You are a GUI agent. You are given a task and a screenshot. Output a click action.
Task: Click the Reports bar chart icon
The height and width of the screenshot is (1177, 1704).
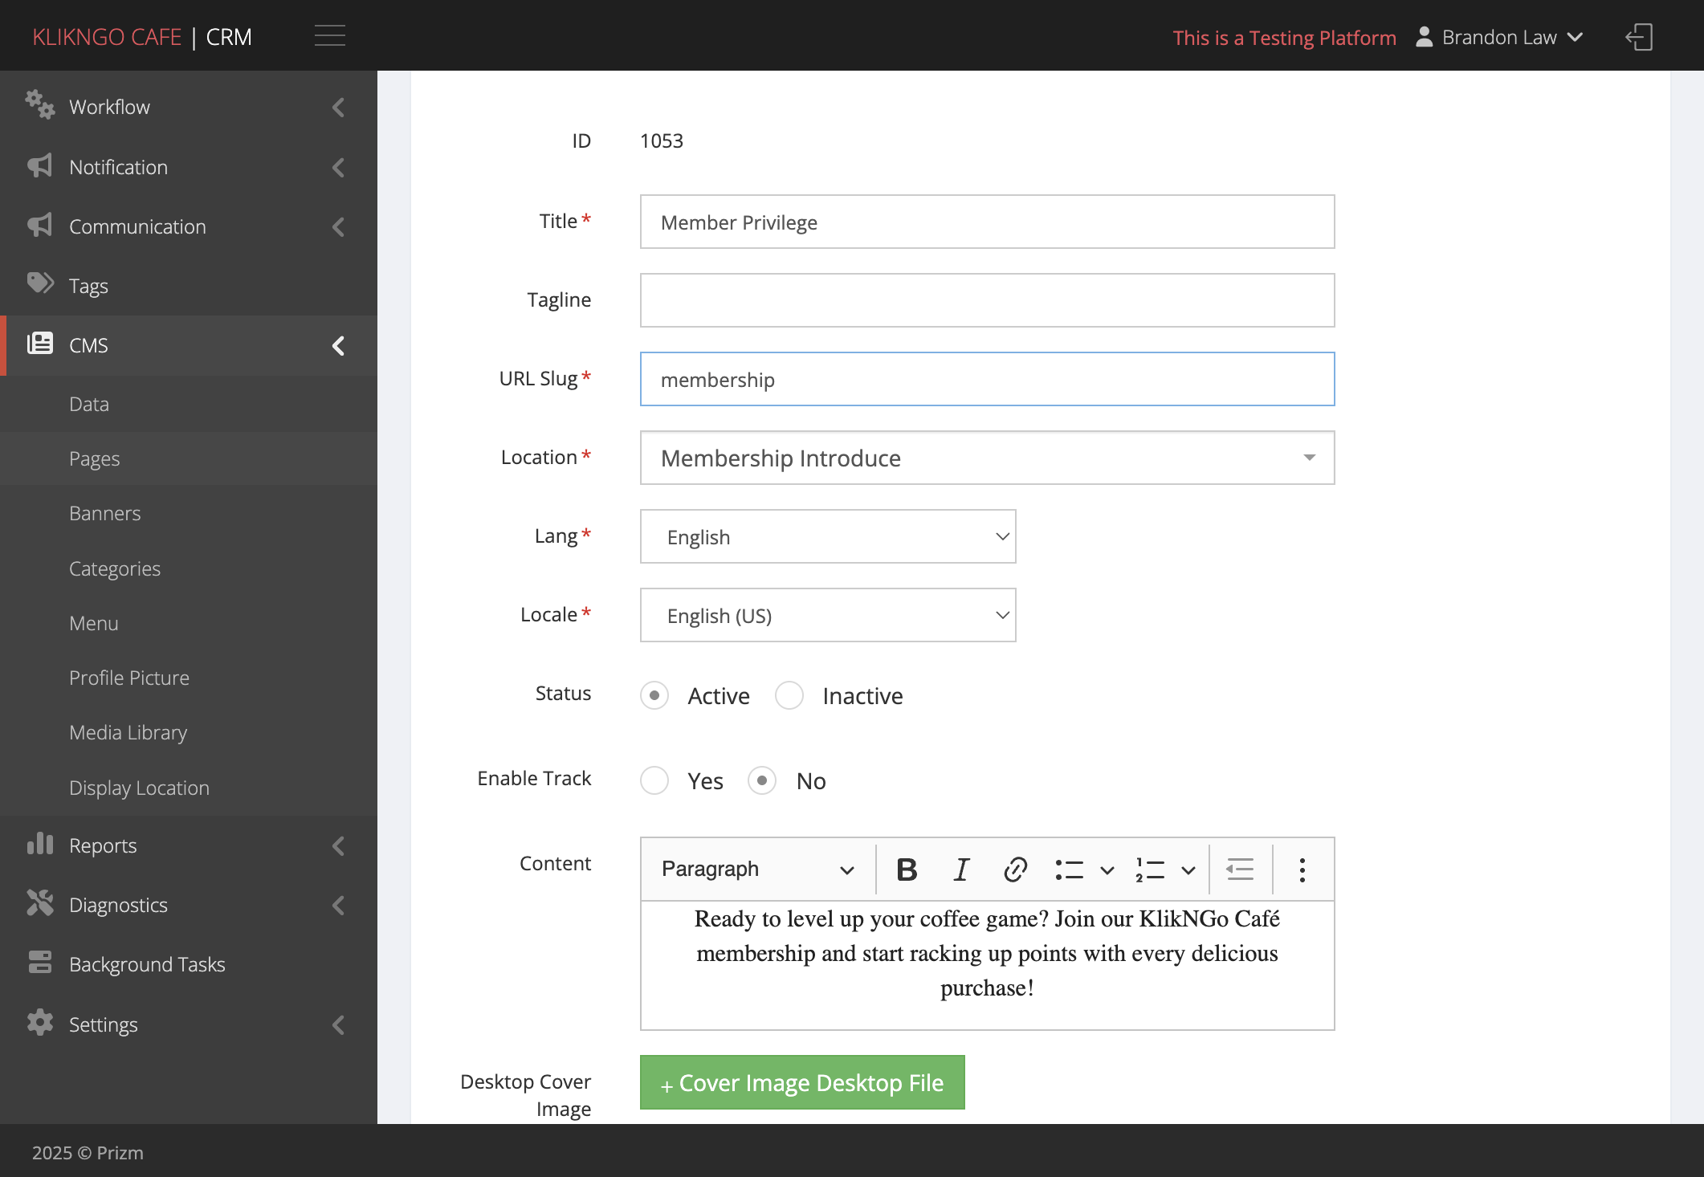pos(40,844)
